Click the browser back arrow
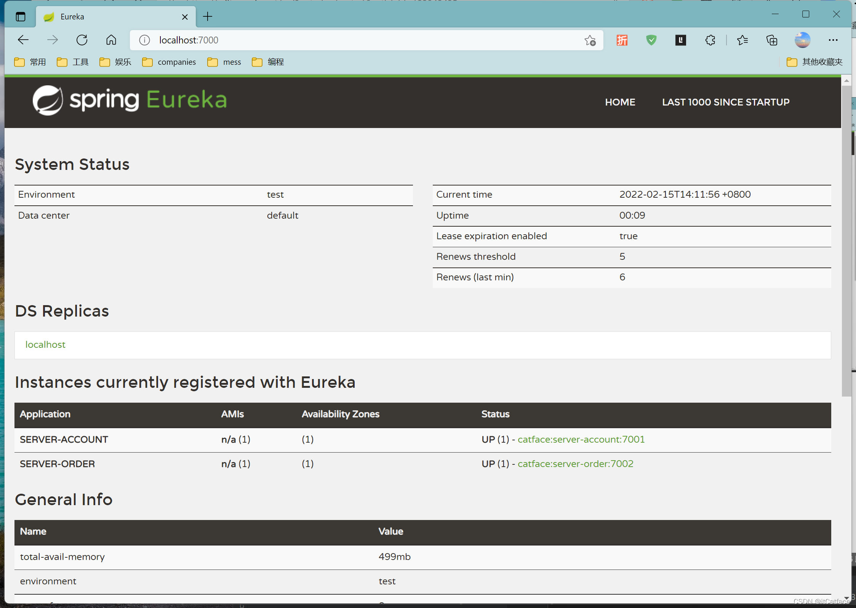This screenshot has width=856, height=608. [x=23, y=40]
